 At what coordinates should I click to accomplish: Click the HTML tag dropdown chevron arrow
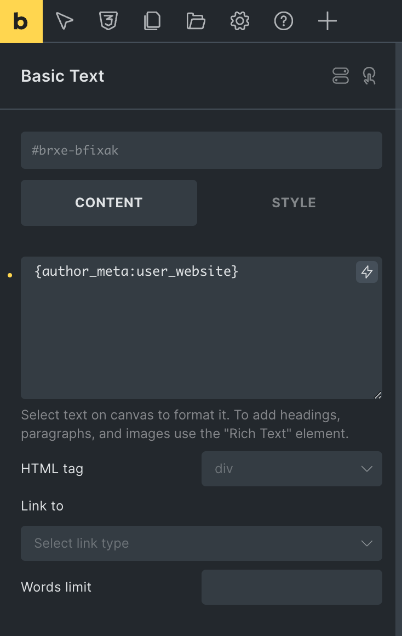click(367, 469)
